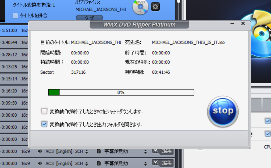Image resolution: width=271 pixels, height=168 pixels.
Task: Click the speaker icon in the bottom title row
Action: pos(40,163)
